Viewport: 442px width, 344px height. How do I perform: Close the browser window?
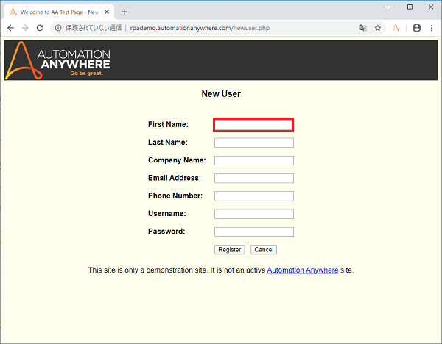point(431,7)
